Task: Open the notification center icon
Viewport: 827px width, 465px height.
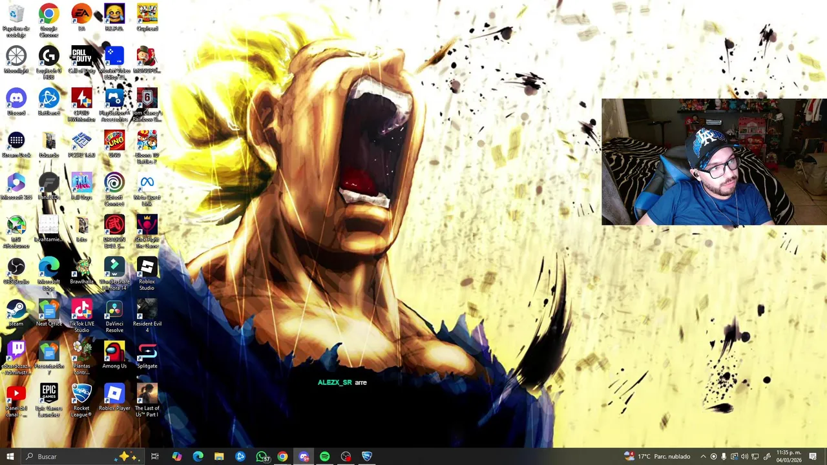Action: pyautogui.click(x=813, y=457)
